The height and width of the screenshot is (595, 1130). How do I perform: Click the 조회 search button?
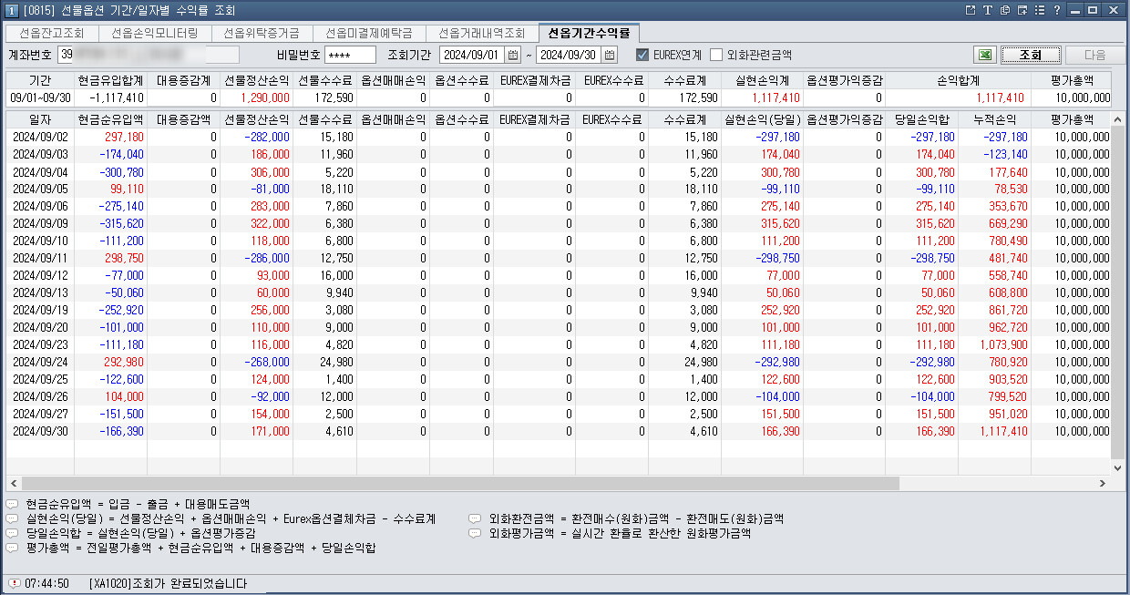pyautogui.click(x=1031, y=55)
